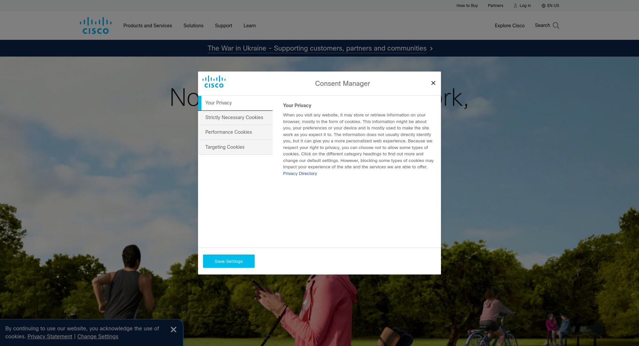The width and height of the screenshot is (639, 346).
Task: Click the Consent Manager title text
Action: pyautogui.click(x=342, y=84)
